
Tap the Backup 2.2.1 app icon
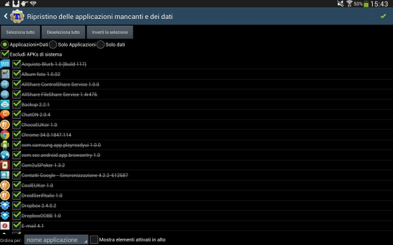(x=5, y=105)
